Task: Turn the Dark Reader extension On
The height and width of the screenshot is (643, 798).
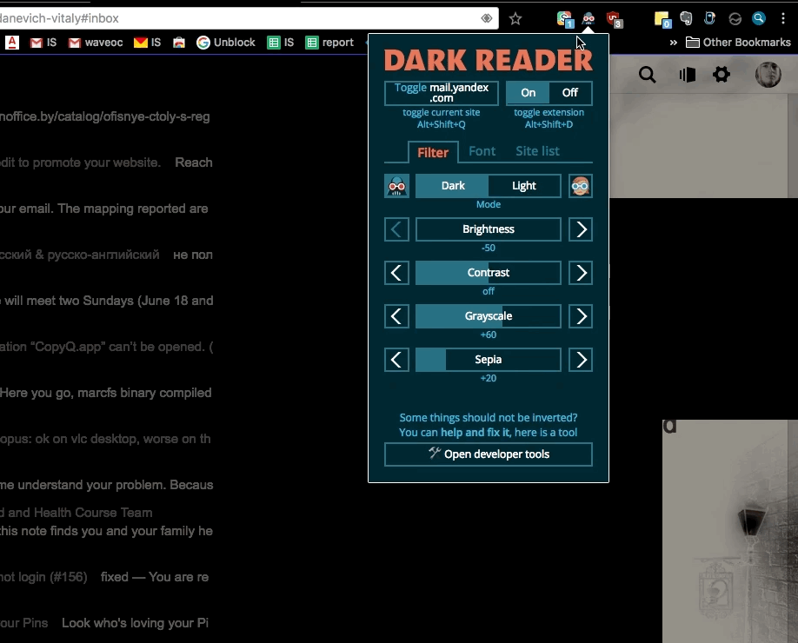Action: tap(528, 93)
